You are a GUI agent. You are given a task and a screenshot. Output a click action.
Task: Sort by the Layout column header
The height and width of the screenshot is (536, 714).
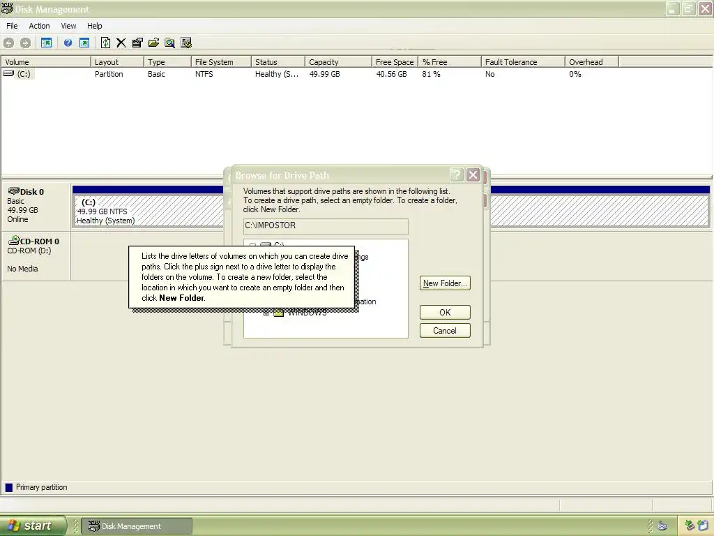point(117,62)
